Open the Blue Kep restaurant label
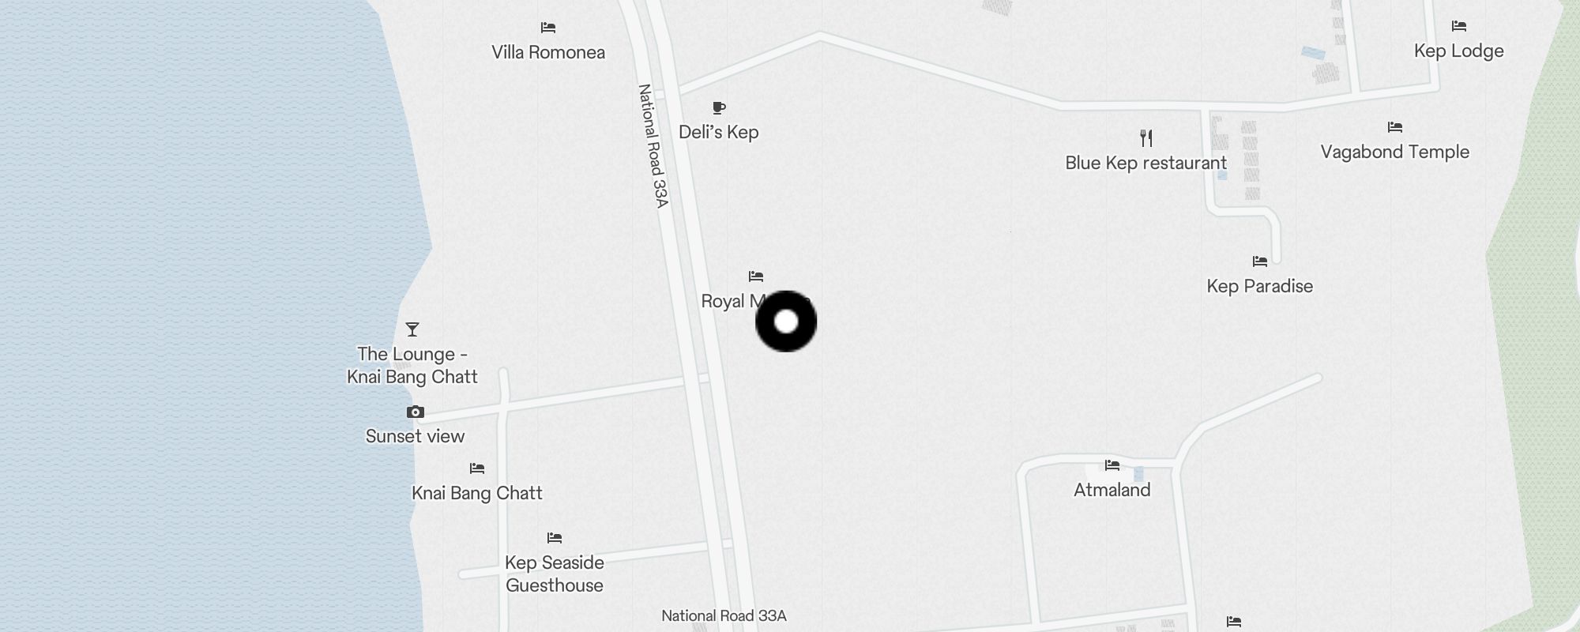The height and width of the screenshot is (632, 1580). click(x=1146, y=163)
